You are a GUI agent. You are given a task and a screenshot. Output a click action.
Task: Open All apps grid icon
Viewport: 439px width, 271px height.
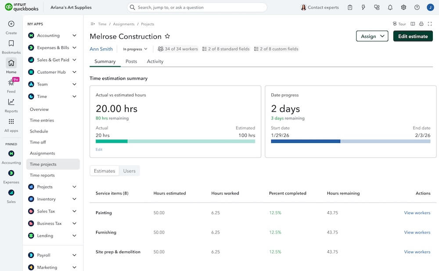pyautogui.click(x=11, y=121)
